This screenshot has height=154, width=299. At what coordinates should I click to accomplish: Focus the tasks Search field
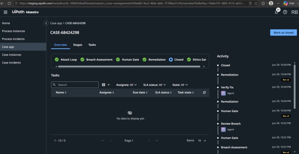pyautogui.click(x=75, y=85)
